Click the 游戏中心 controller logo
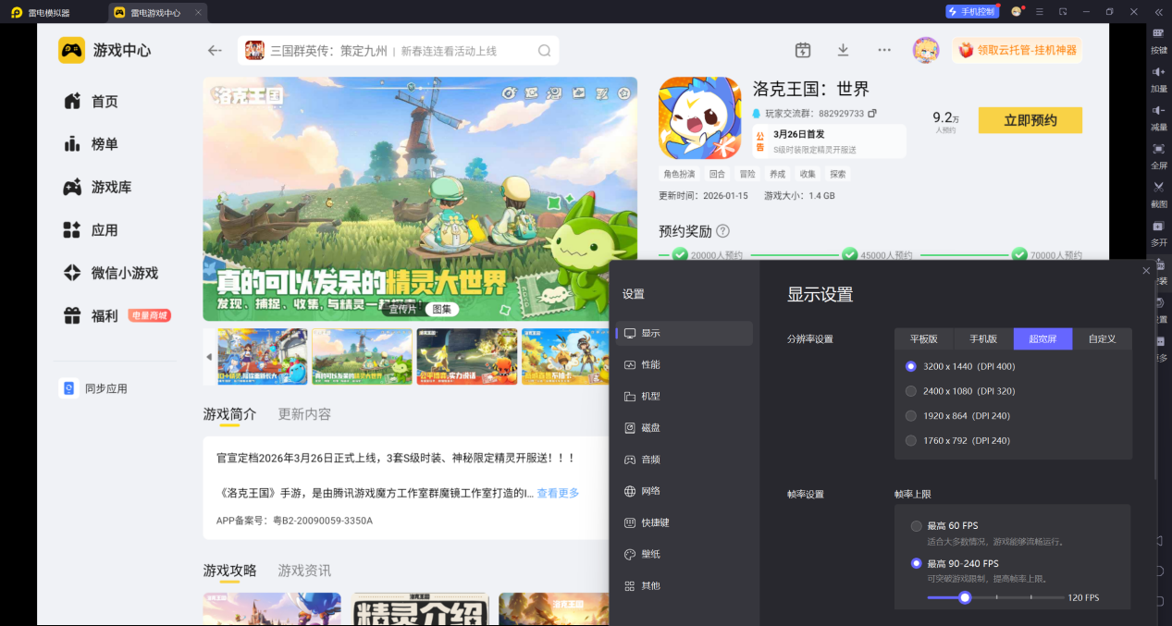1172x626 pixels. click(71, 50)
